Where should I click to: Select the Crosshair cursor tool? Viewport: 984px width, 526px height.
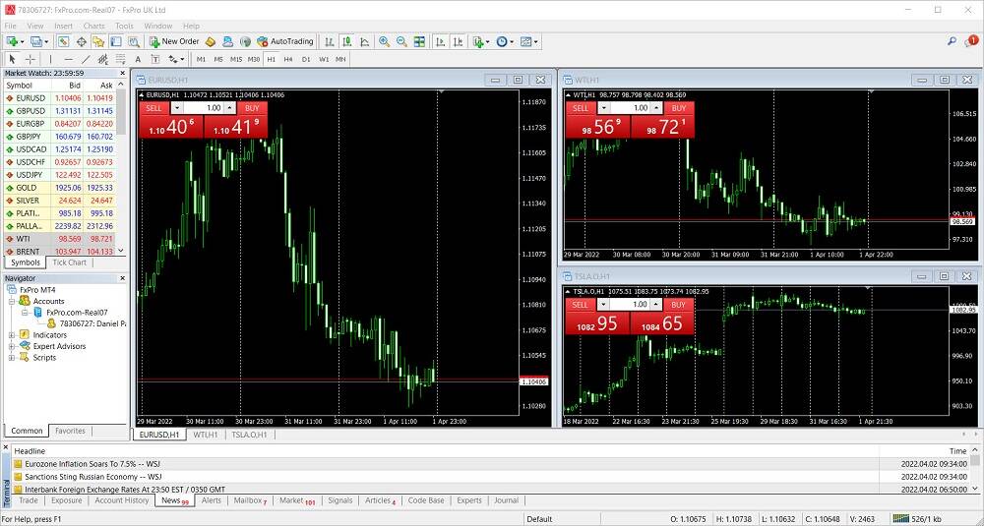(x=30, y=59)
